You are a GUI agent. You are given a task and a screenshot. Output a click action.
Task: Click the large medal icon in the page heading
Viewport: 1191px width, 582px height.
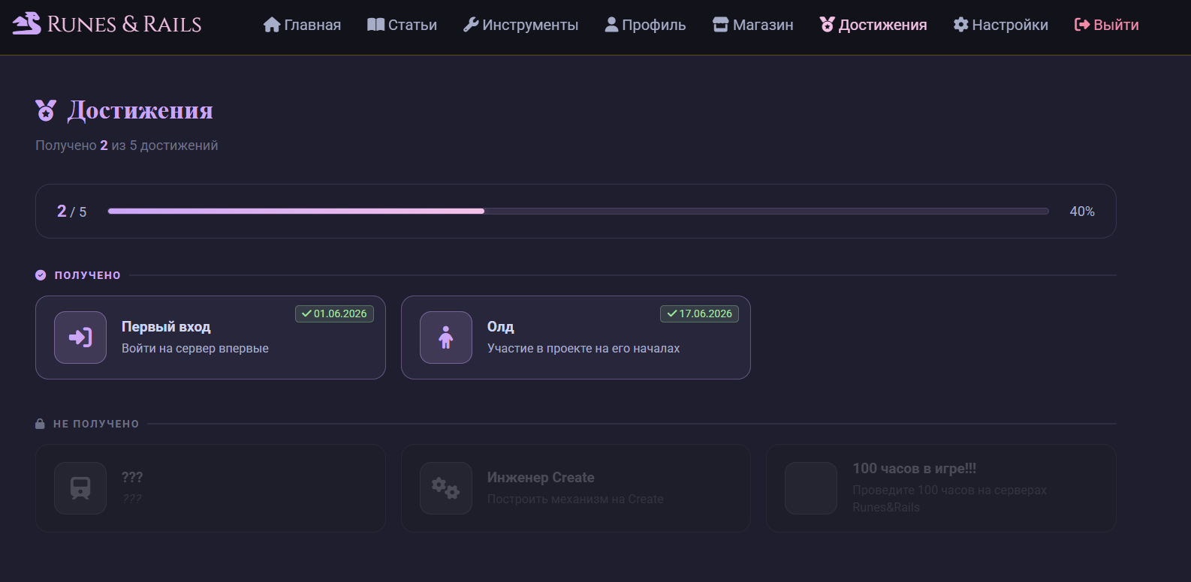(x=46, y=110)
